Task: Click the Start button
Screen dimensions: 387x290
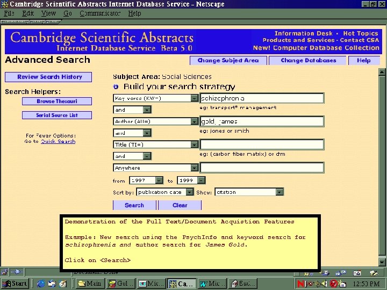Action: [x=15, y=284]
